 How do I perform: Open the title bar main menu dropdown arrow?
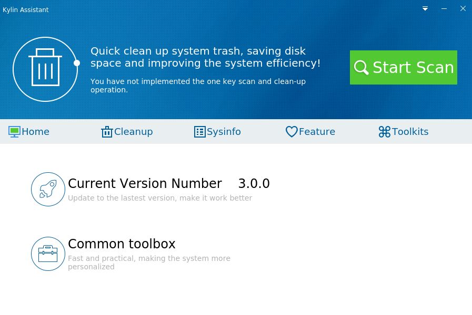tap(425, 8)
